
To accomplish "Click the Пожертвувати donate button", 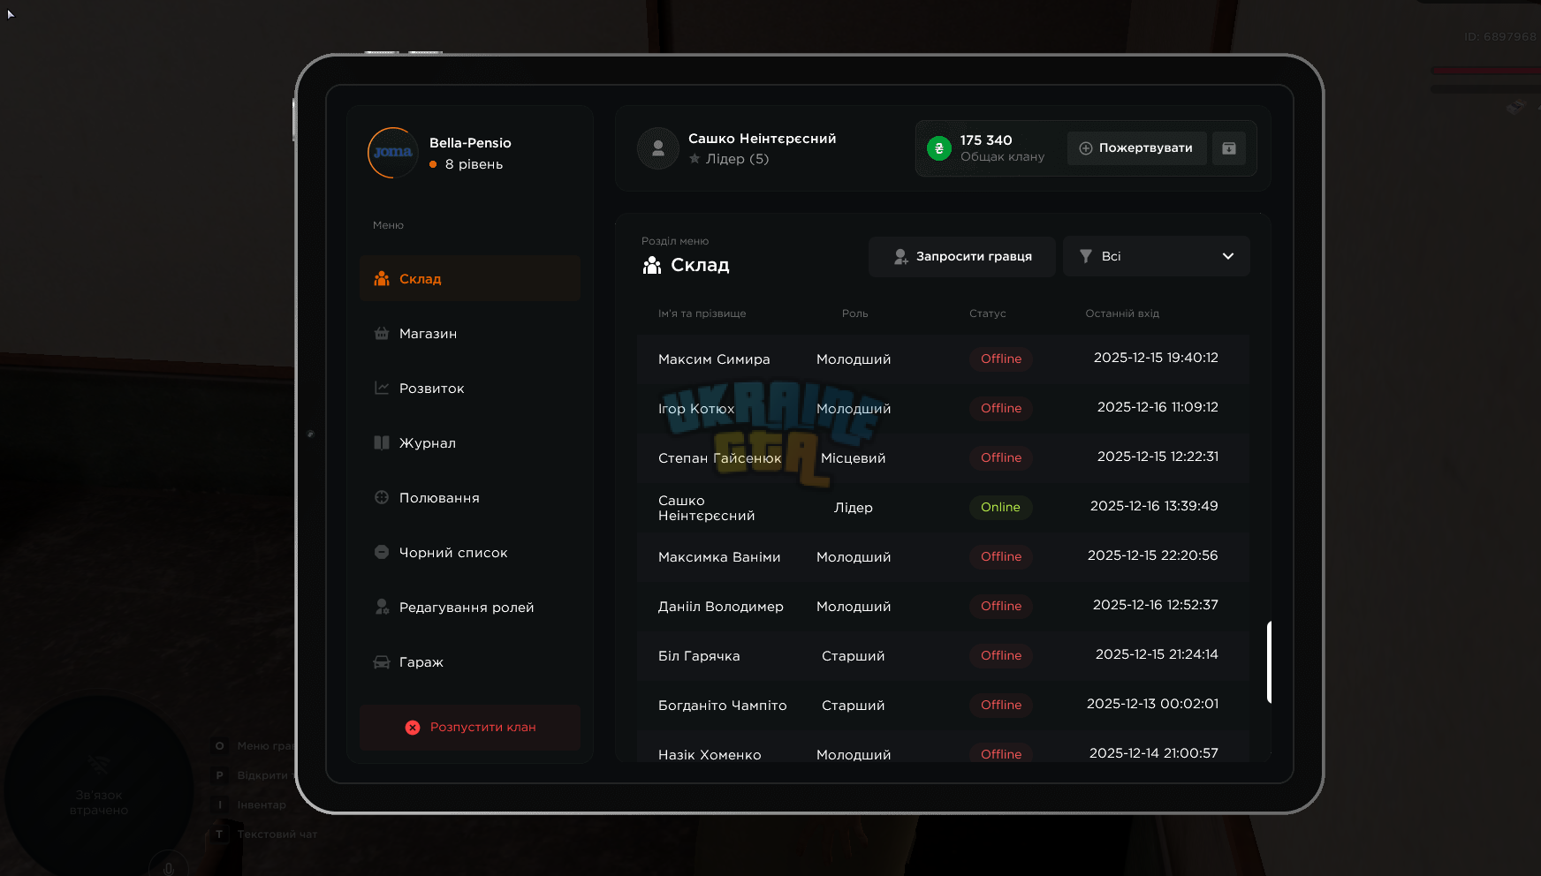I will coord(1137,148).
